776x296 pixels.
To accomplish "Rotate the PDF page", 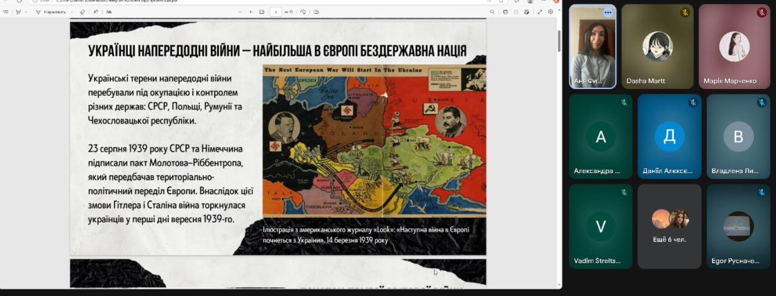I will pos(303,12).
